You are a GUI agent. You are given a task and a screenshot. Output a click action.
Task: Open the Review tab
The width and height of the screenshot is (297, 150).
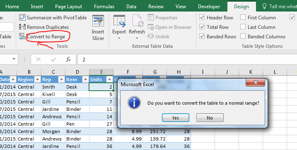click(156, 7)
